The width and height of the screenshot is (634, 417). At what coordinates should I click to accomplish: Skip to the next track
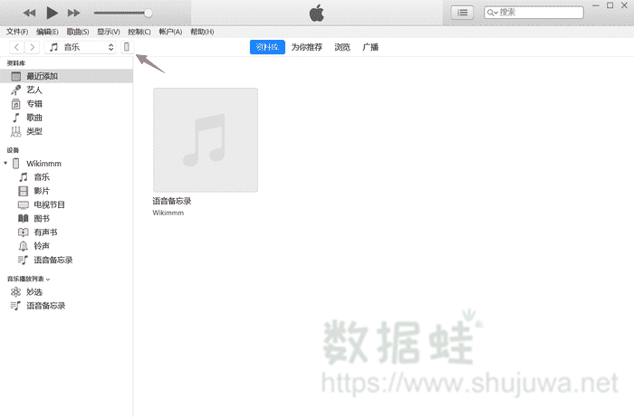tap(74, 13)
